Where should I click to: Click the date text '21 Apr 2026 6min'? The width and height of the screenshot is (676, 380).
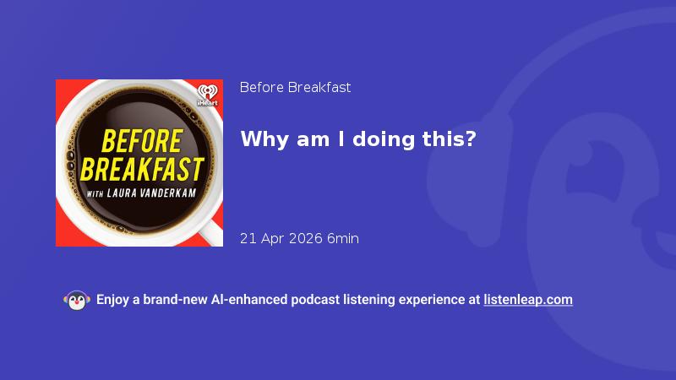tap(299, 238)
